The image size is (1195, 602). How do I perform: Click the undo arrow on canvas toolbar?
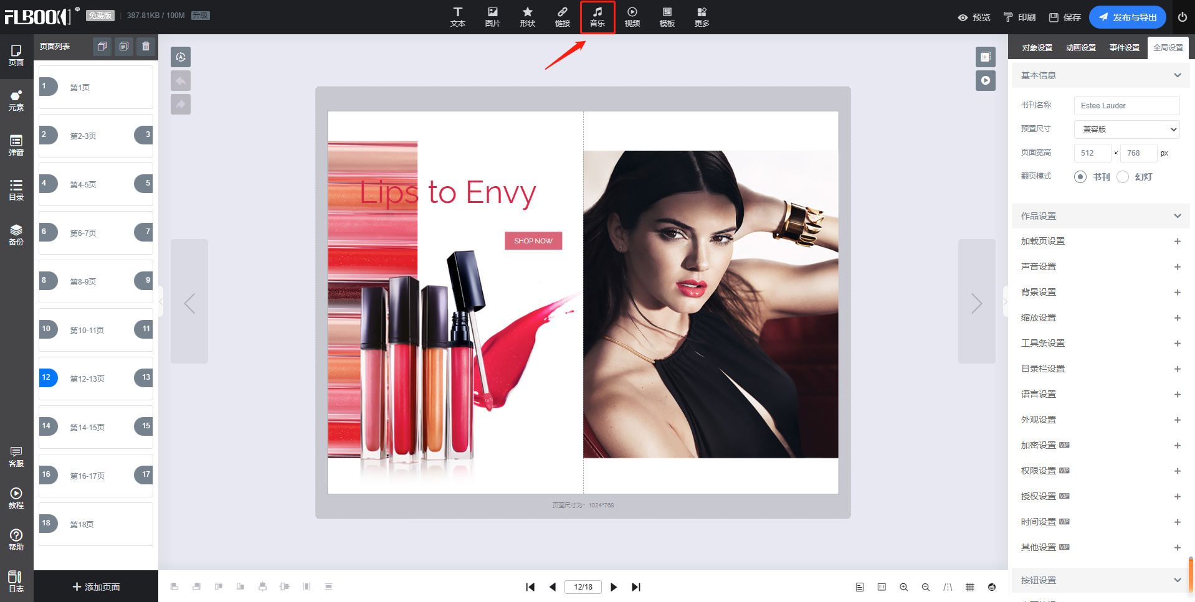pyautogui.click(x=181, y=80)
